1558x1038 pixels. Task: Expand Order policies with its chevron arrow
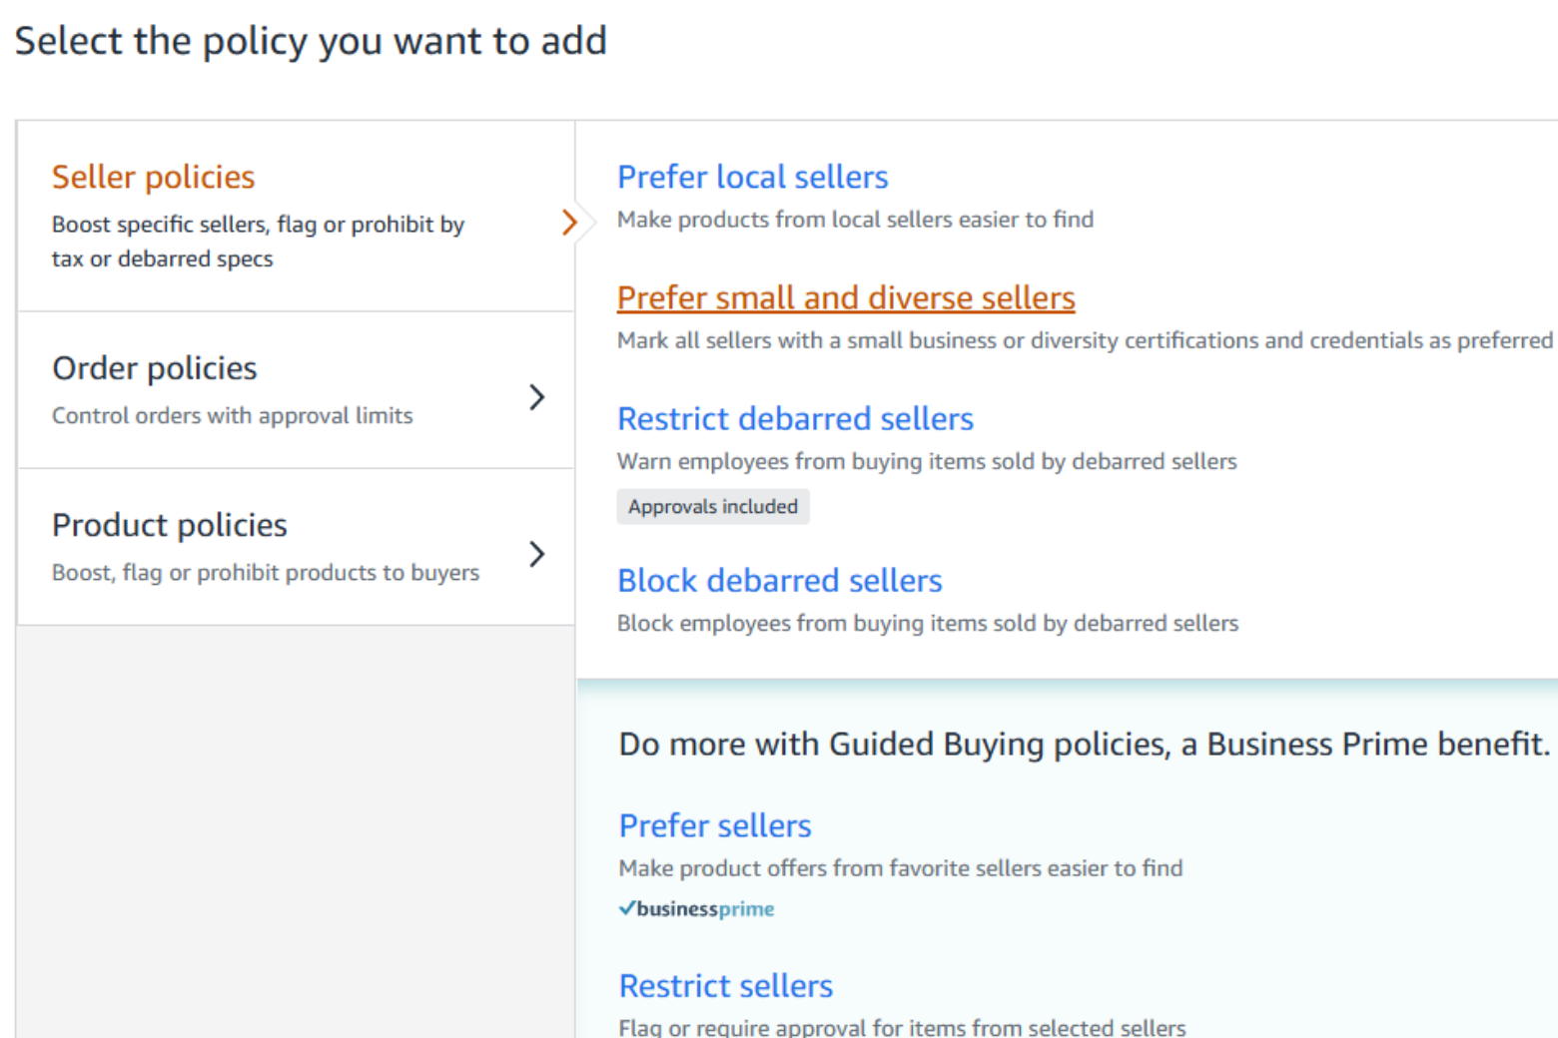tap(537, 397)
